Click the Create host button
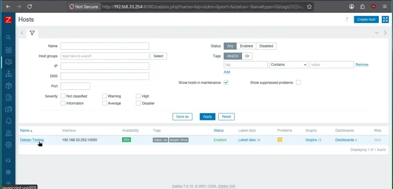393x189 pixels. pyautogui.click(x=366, y=20)
